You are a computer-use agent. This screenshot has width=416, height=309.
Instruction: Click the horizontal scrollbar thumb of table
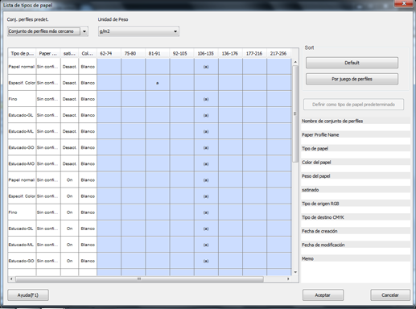pyautogui.click(x=139, y=279)
